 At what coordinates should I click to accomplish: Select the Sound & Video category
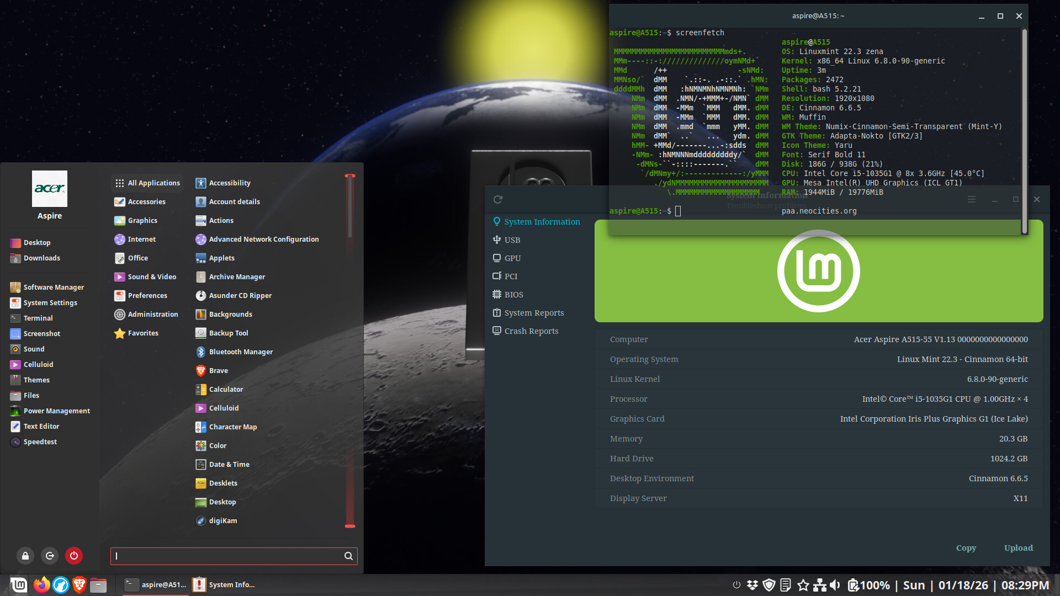point(151,277)
